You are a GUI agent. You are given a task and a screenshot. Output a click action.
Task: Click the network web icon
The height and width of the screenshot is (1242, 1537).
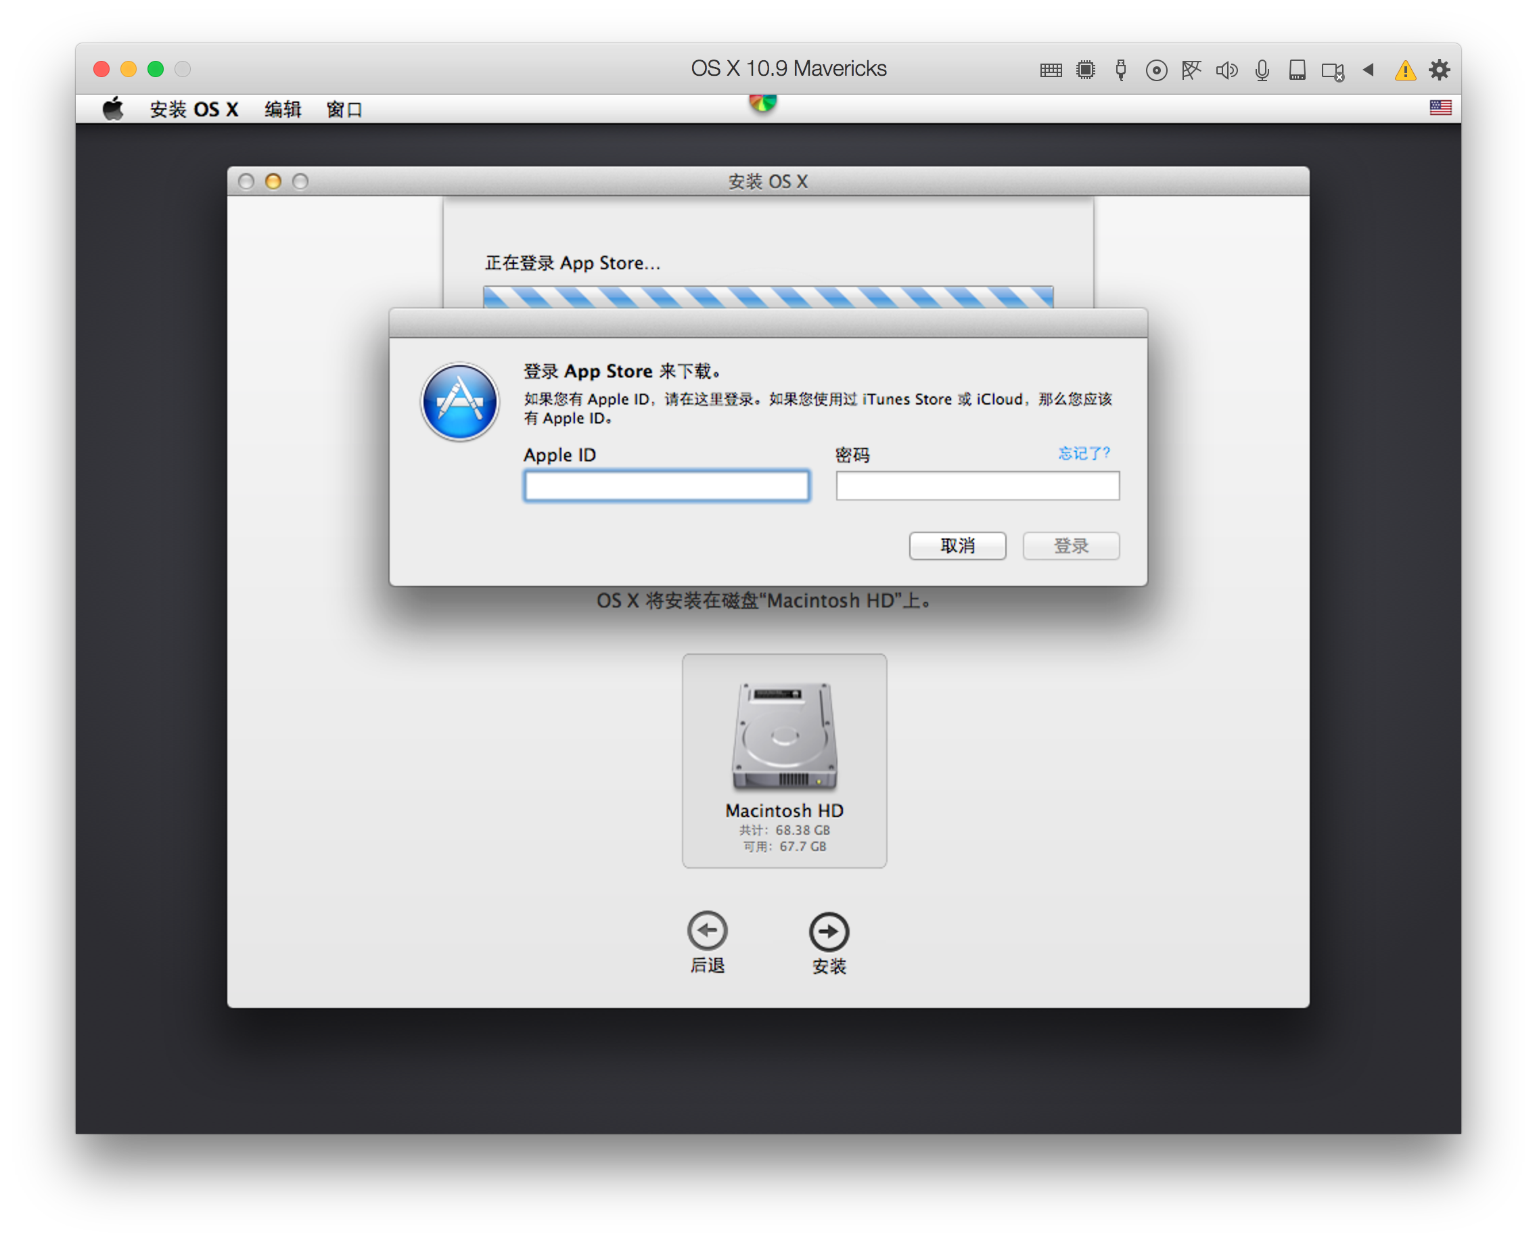(x=1191, y=70)
